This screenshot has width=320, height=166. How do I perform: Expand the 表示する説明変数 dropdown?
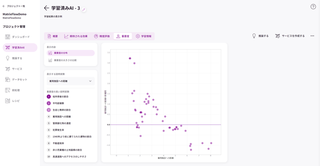70,81
